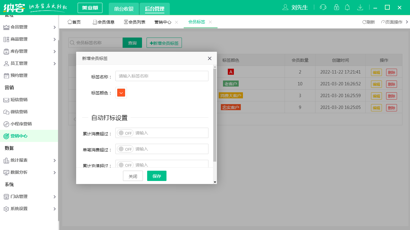
Task: Click the 保存 save button
Action: click(x=157, y=176)
